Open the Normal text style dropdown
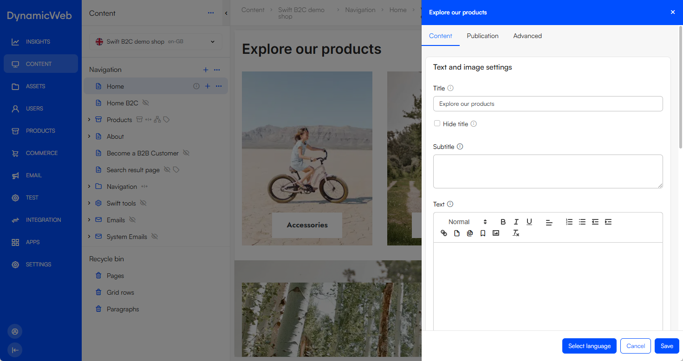 click(x=467, y=222)
